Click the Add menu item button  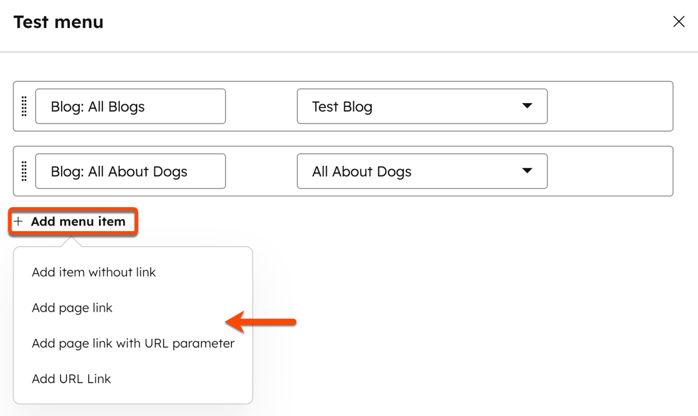point(72,221)
